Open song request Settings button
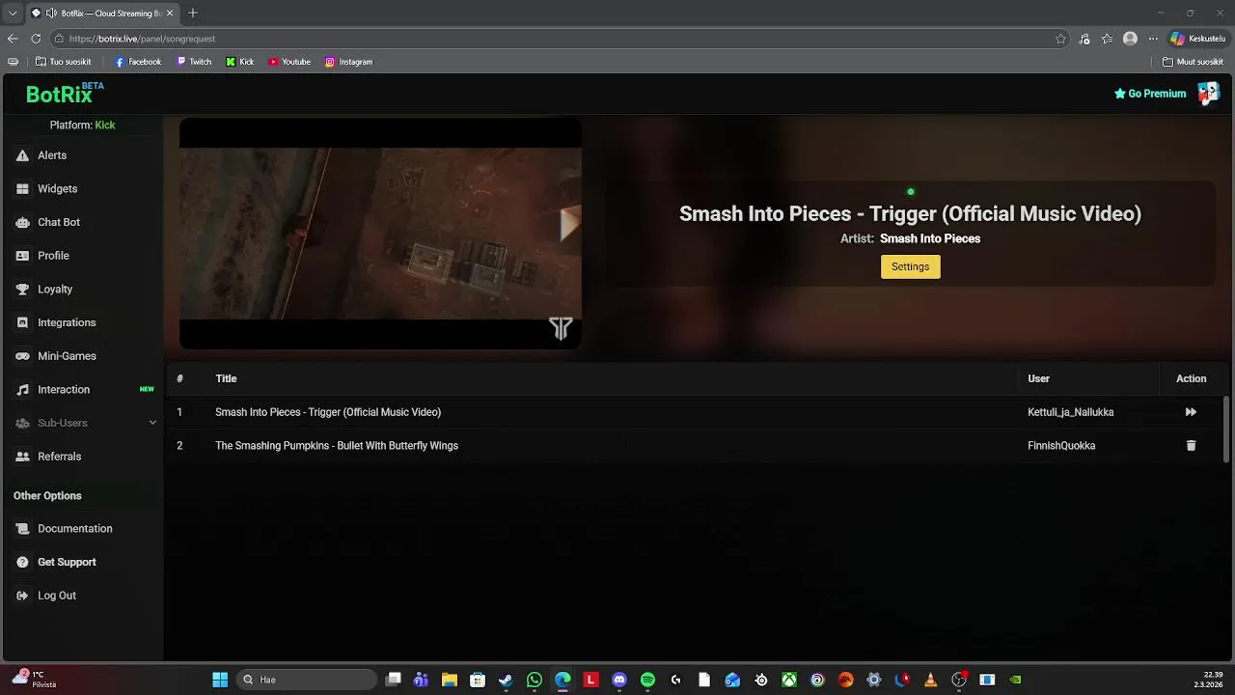 click(x=910, y=266)
